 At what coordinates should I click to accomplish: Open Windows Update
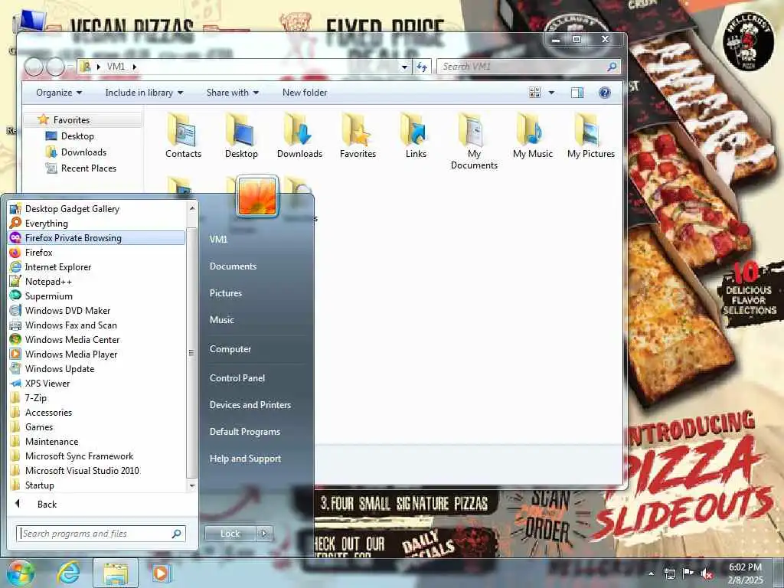[x=96, y=368]
